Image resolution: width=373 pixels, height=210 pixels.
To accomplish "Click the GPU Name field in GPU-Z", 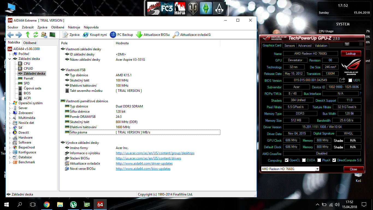I will tap(310, 54).
